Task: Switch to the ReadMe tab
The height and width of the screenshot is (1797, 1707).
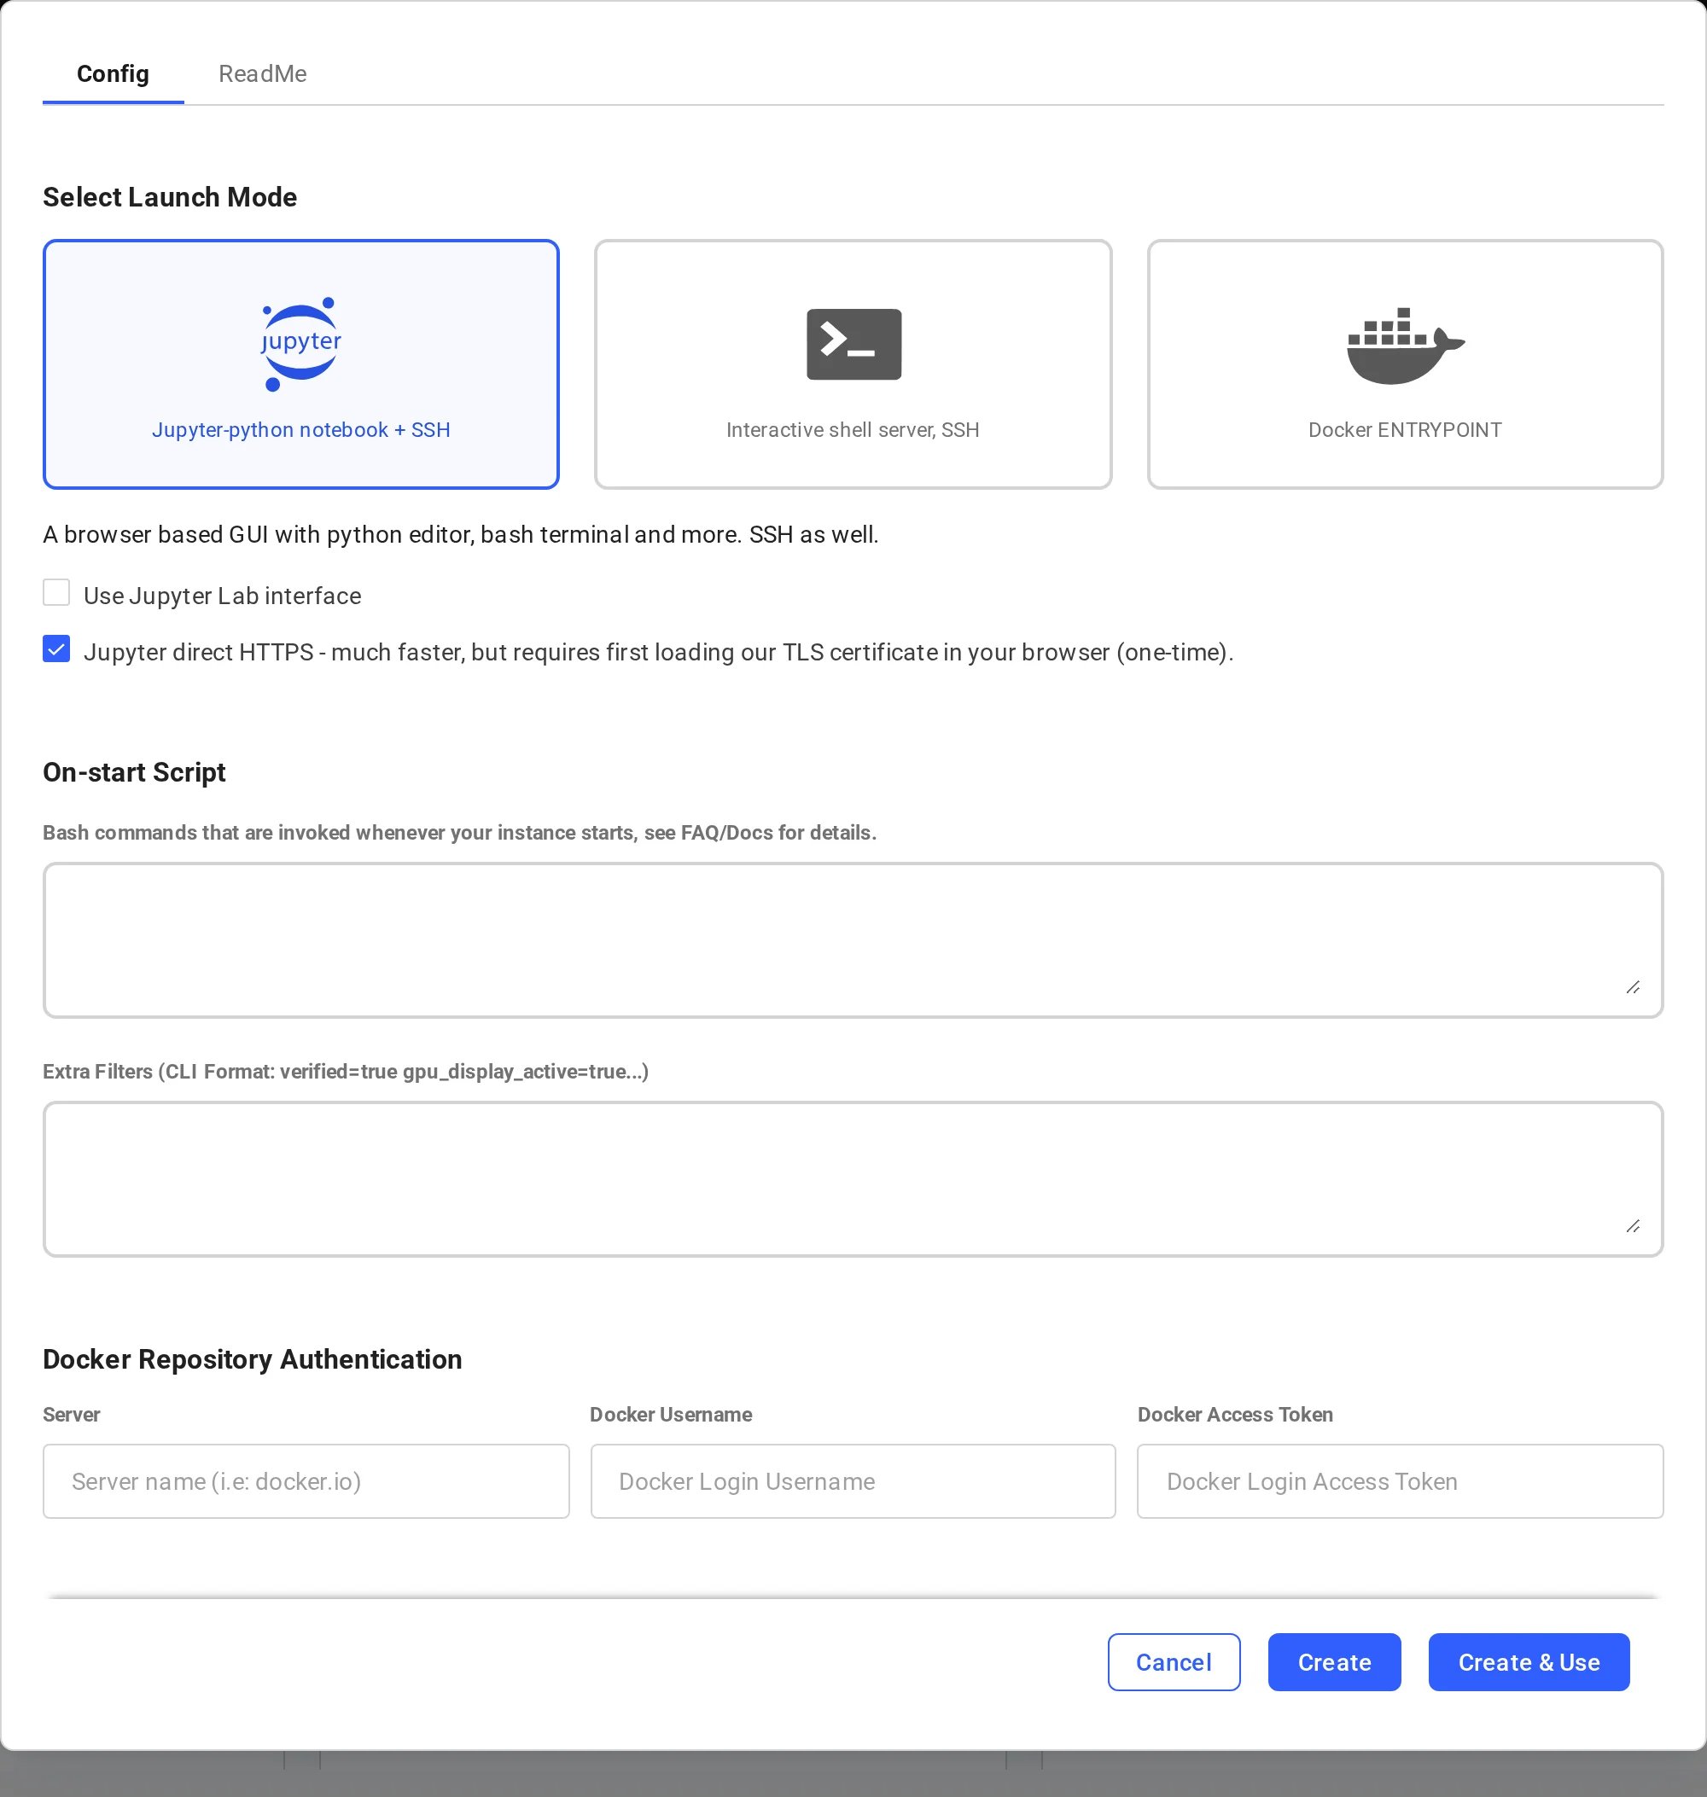Action: coord(262,73)
